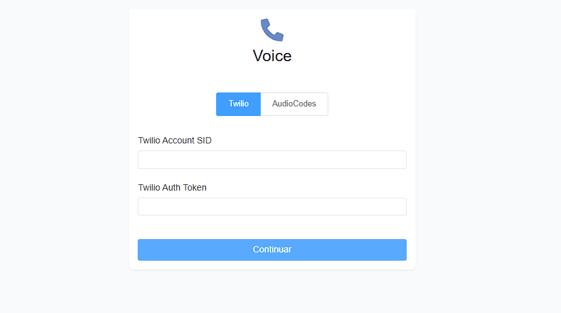
Task: Open the white AudioCodes segment
Action: [x=294, y=104]
